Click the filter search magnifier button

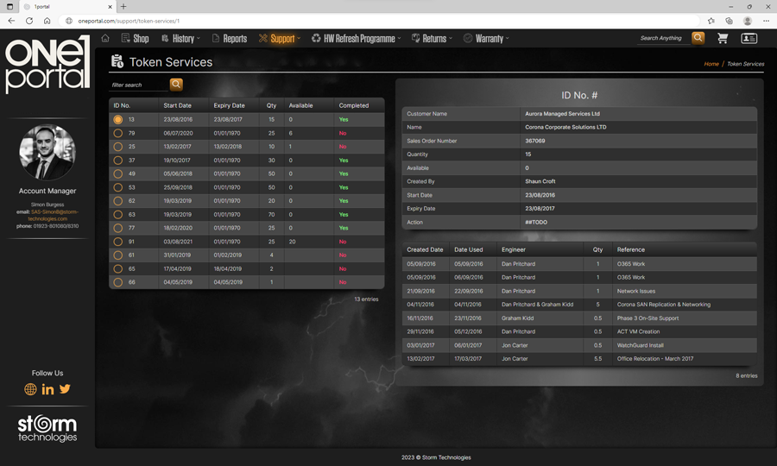(x=176, y=85)
